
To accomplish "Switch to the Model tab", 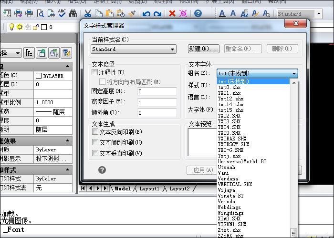I will point(123,188).
